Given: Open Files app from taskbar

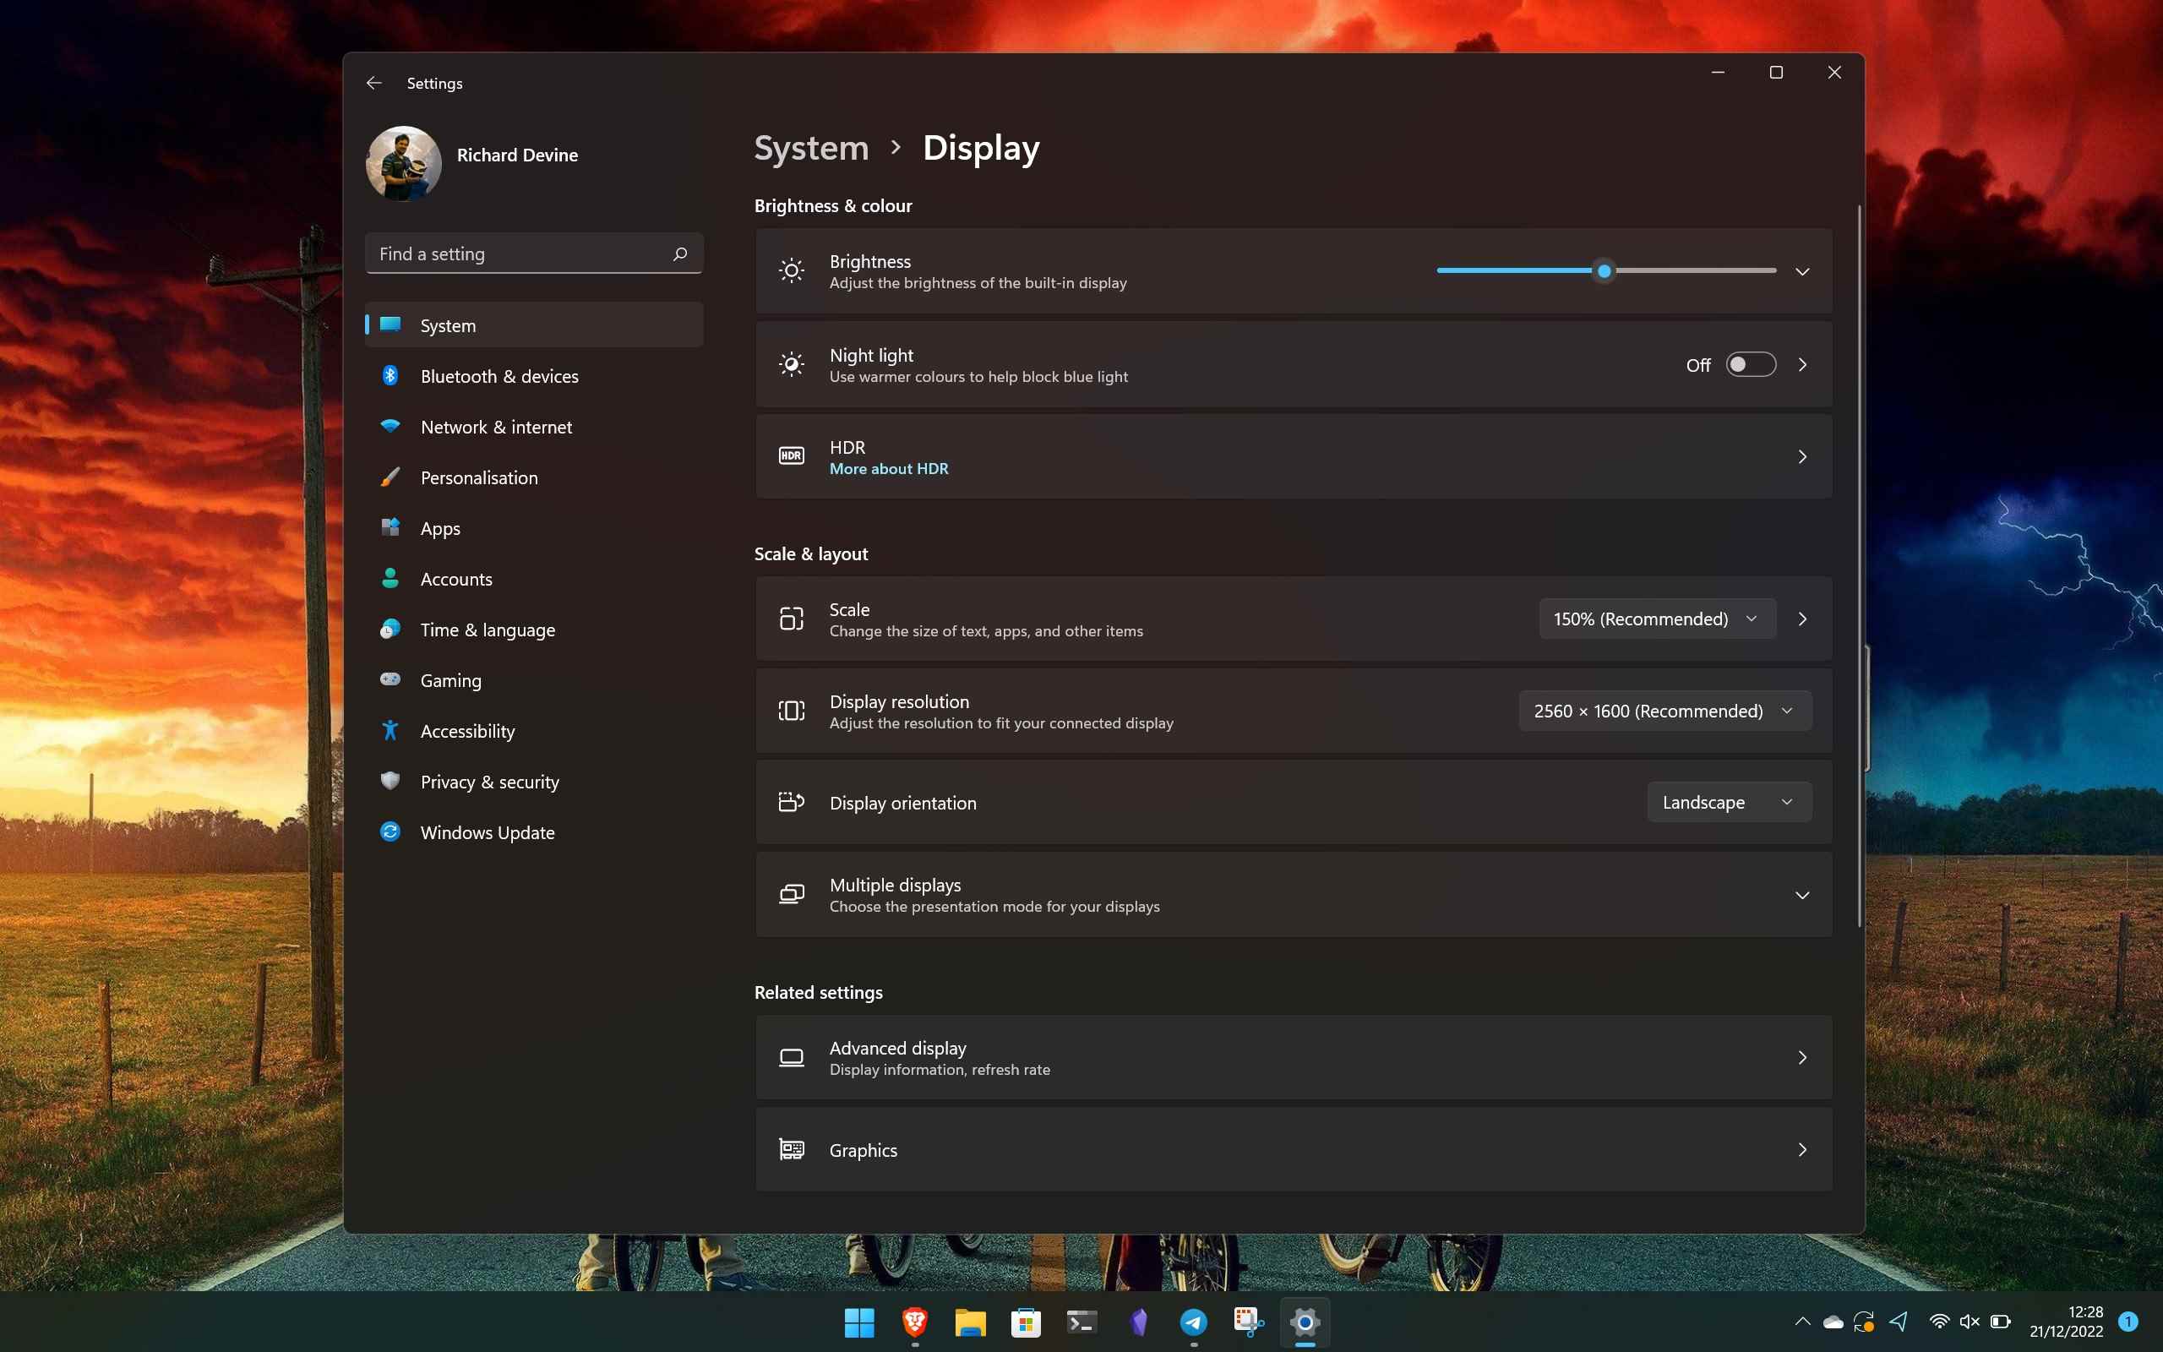Looking at the screenshot, I should 970,1321.
